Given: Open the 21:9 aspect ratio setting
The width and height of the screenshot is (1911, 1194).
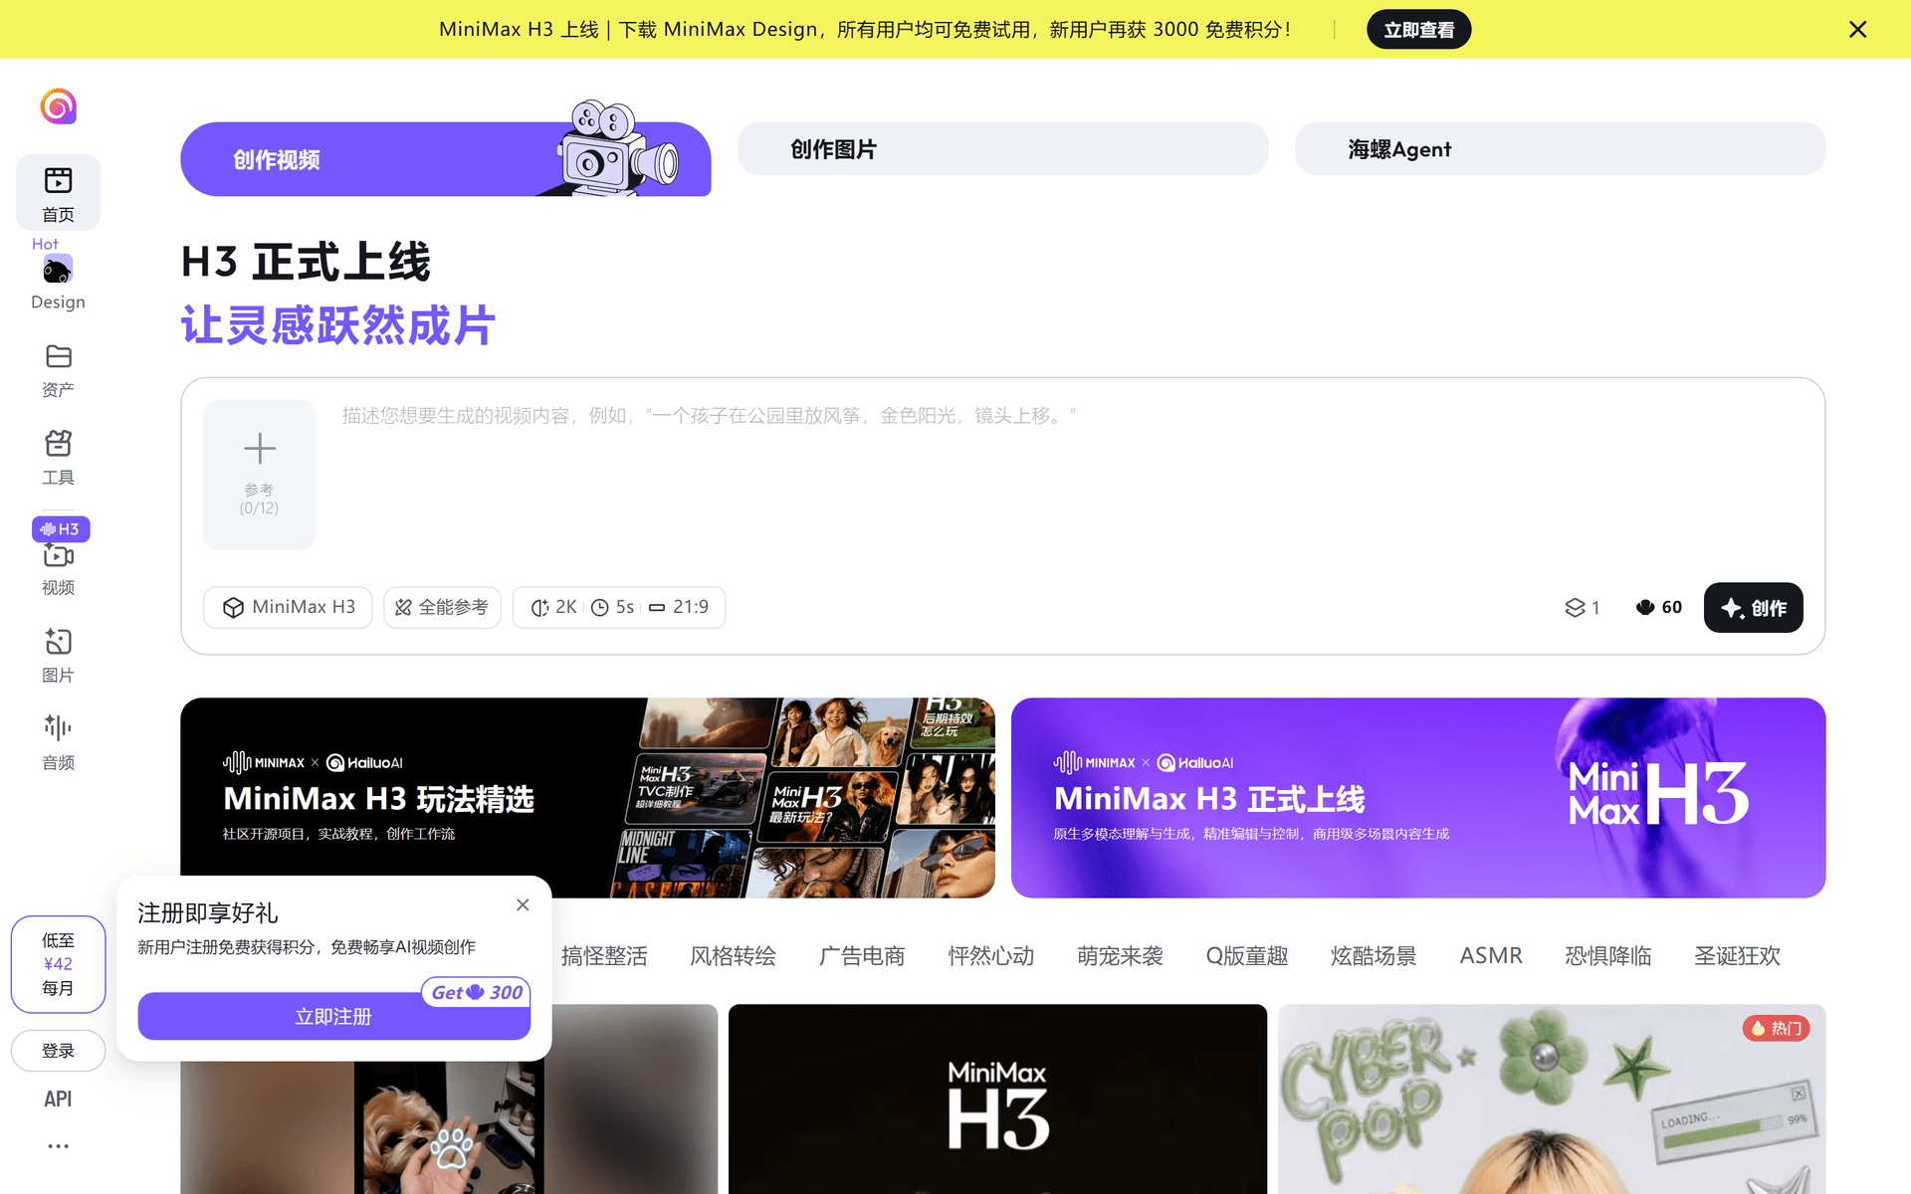Looking at the screenshot, I should (x=679, y=608).
